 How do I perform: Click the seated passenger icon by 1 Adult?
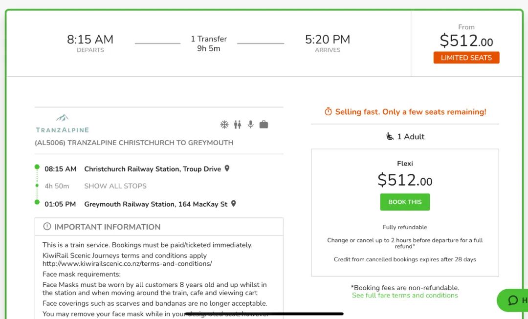click(x=390, y=136)
